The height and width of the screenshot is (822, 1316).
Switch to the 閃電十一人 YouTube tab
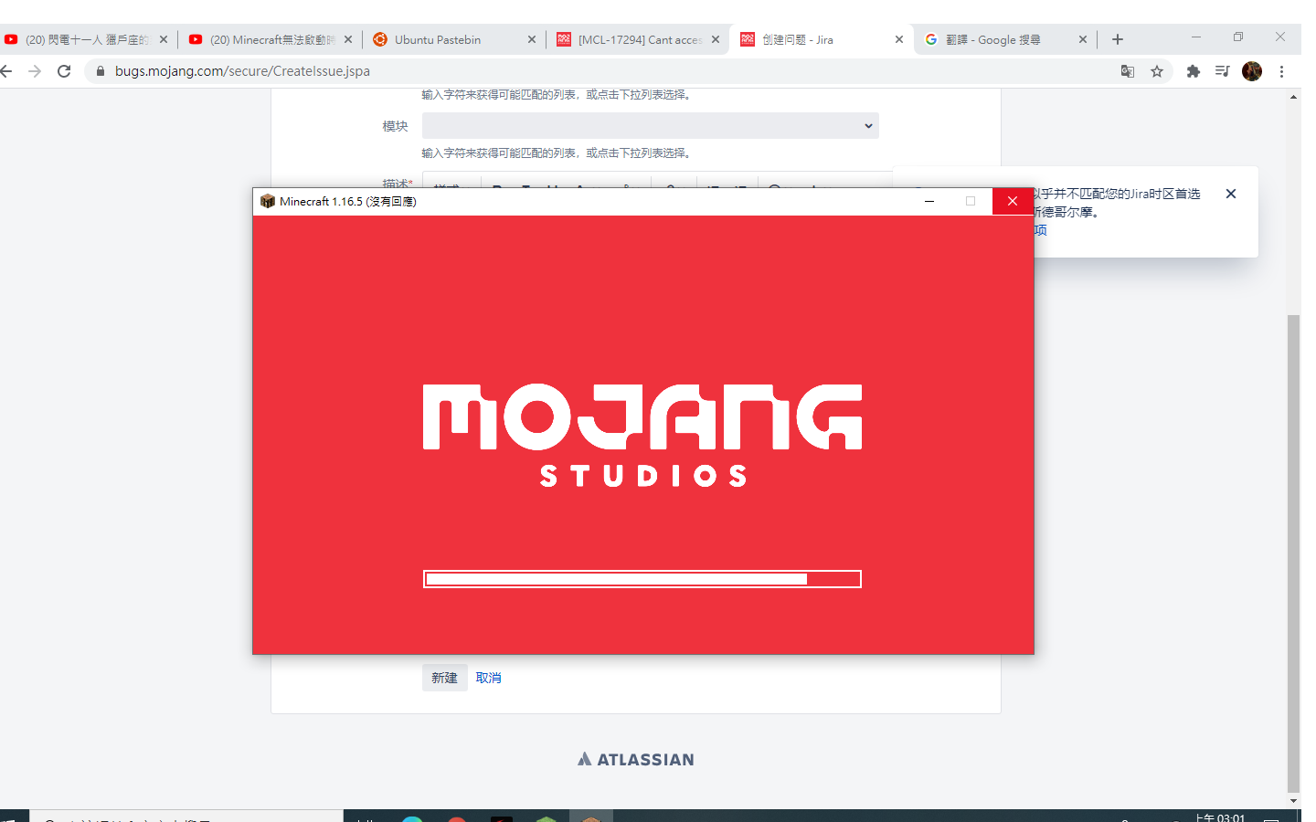[x=85, y=39]
